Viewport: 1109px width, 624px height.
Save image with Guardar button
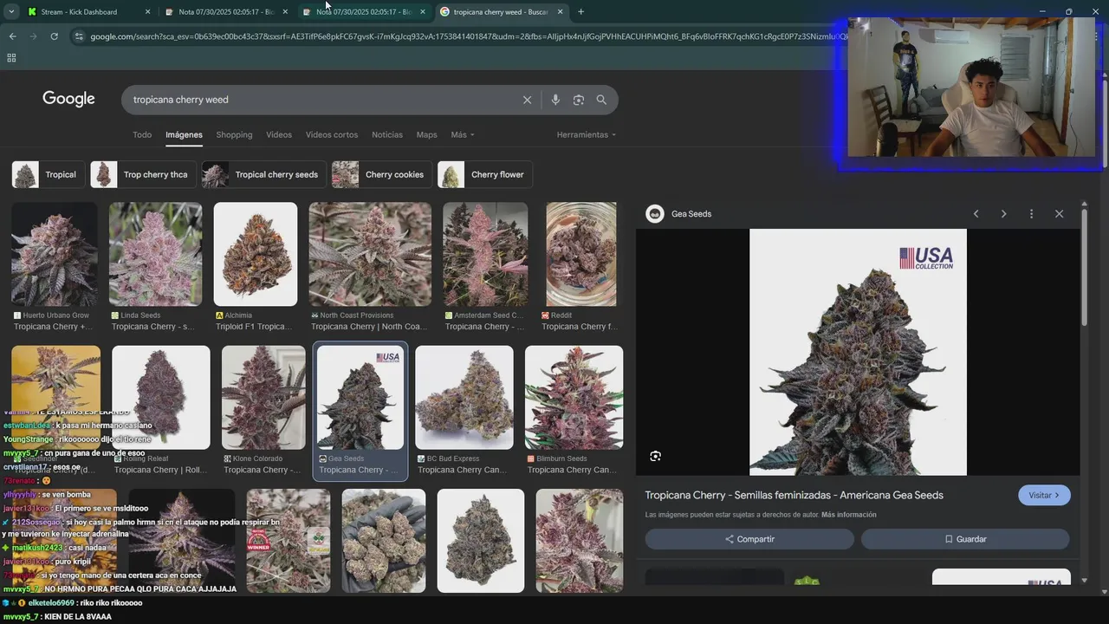click(965, 539)
